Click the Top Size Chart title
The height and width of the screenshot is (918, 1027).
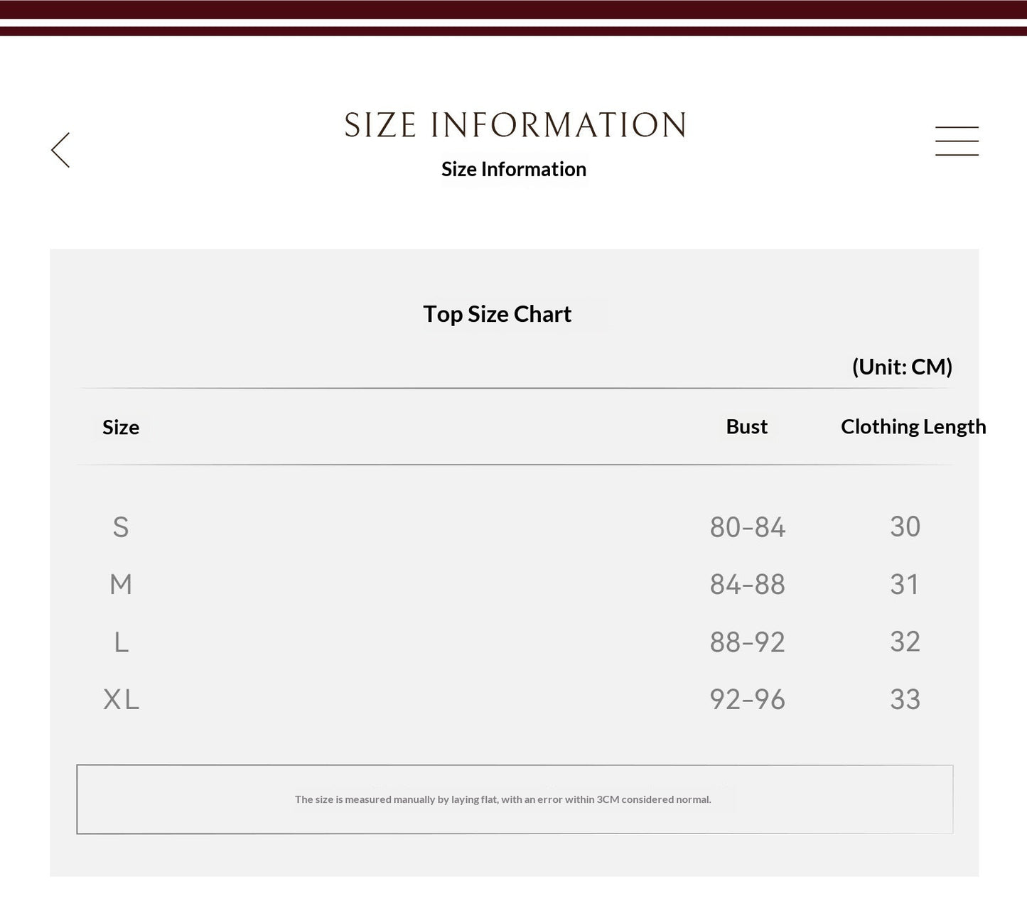[497, 314]
